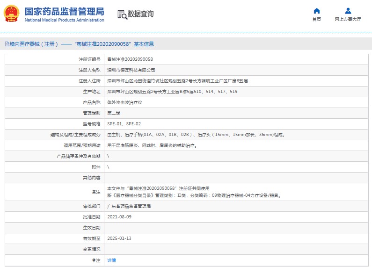
Task: Click the 审批部门 row label
Action: click(x=92, y=206)
